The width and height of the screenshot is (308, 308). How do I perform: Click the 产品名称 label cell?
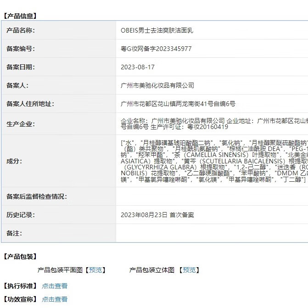pyautogui.click(x=59, y=30)
